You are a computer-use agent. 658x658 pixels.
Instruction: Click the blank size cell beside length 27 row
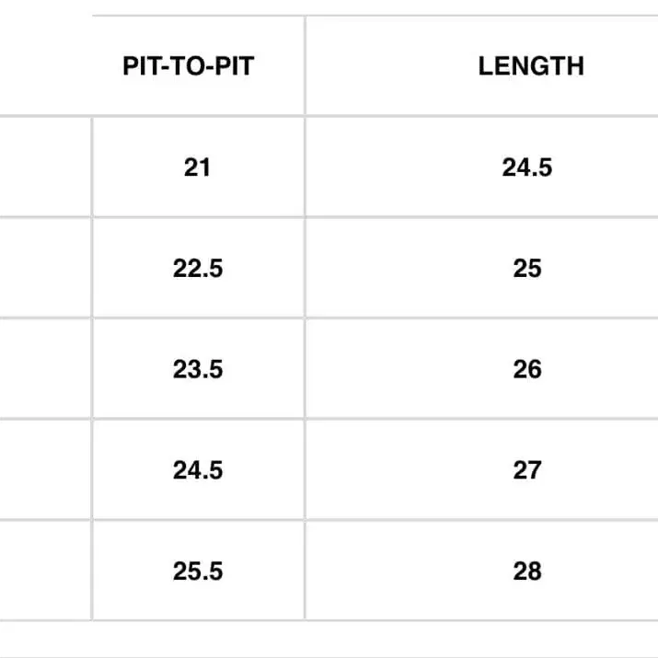[45, 469]
